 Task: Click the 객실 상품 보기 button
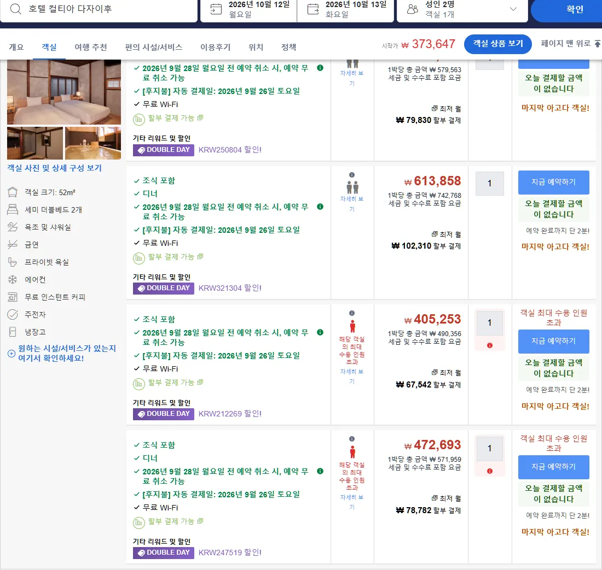(x=497, y=44)
